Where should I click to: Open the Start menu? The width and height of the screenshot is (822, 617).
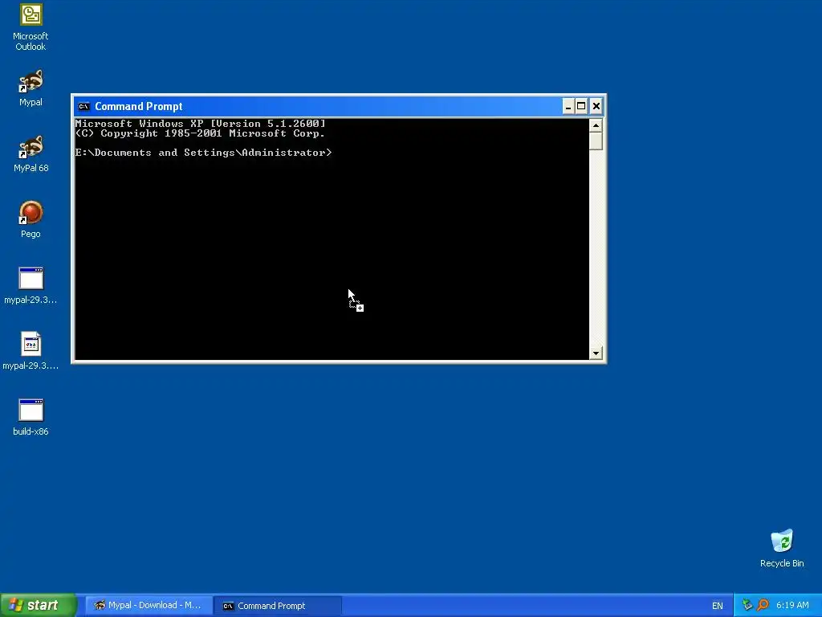[x=38, y=606]
